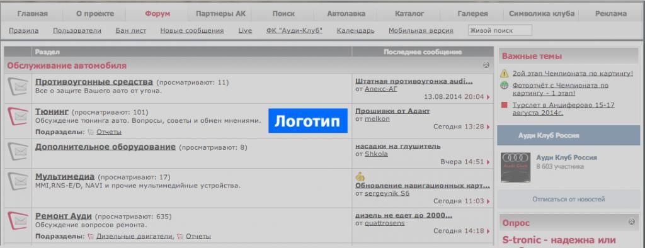Switch to Мобильная версия
This screenshot has width=645, height=248.
(421, 30)
